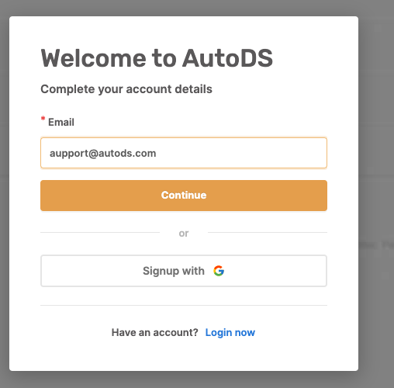This screenshot has height=388, width=394.
Task: Click the red required asterisk
Action: (43, 119)
